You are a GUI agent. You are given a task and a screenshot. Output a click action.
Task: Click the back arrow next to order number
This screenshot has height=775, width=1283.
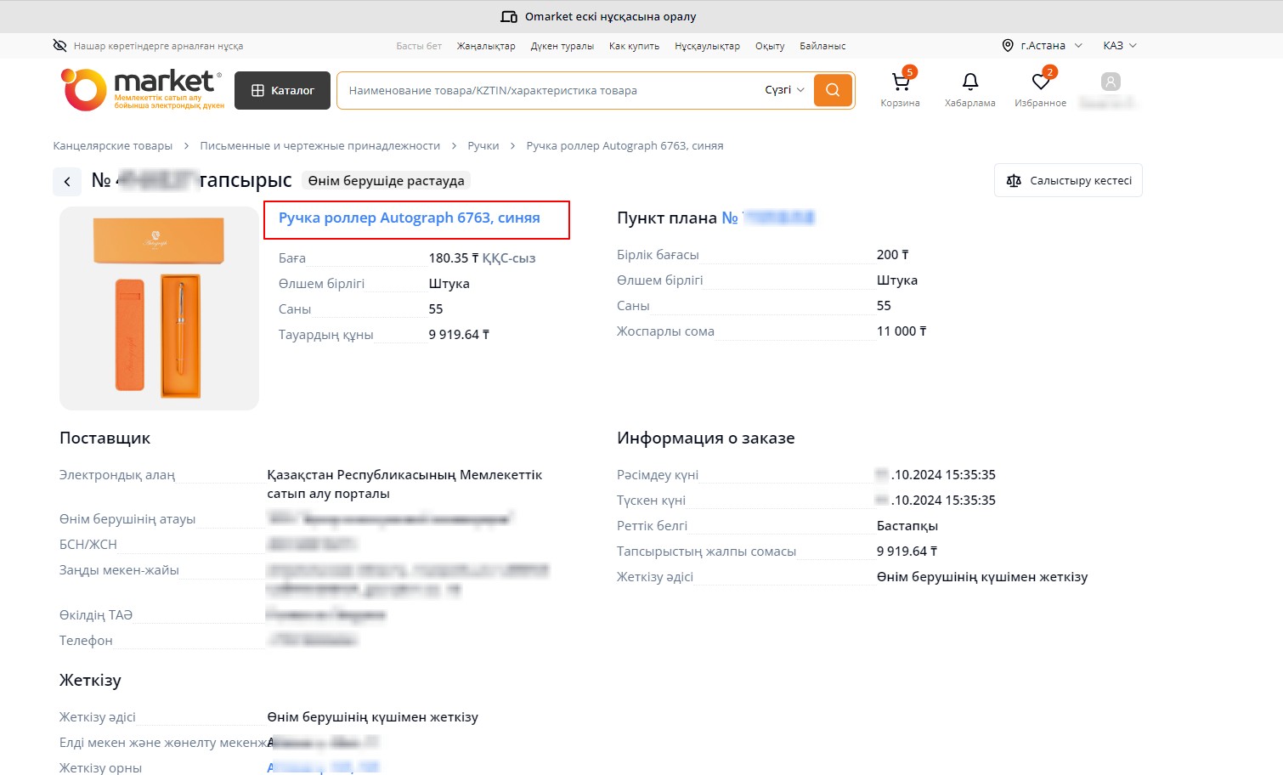pos(67,181)
